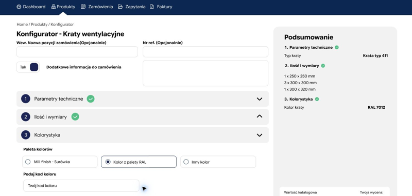
Task: Click the Kolorystyka section title
Action: [x=47, y=135]
